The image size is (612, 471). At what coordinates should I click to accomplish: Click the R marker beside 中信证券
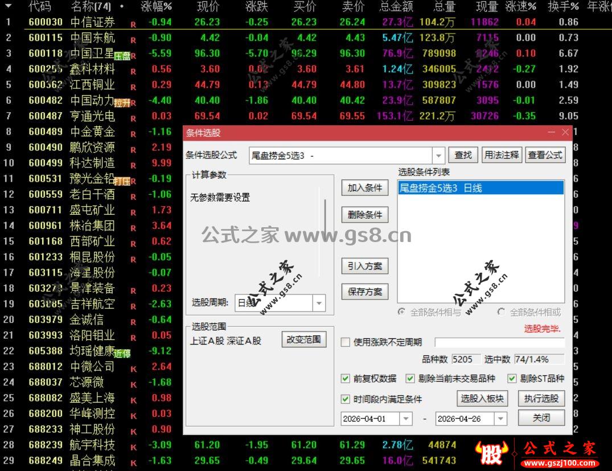coord(133,24)
